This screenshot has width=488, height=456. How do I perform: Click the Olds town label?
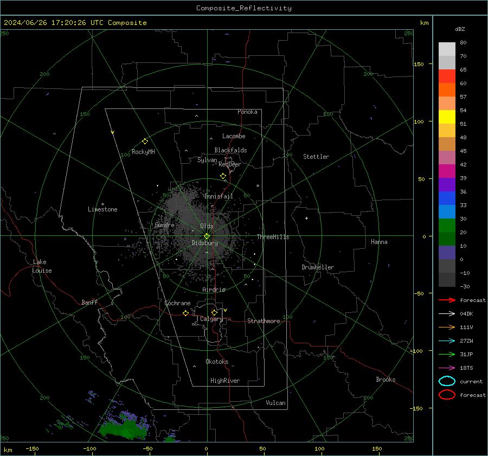tap(207, 226)
